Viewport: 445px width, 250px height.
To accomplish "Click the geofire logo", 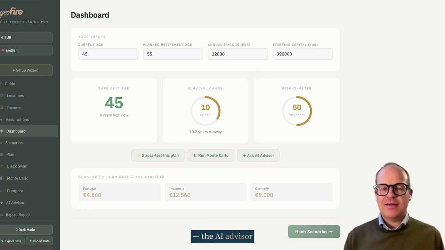I will [11, 12].
